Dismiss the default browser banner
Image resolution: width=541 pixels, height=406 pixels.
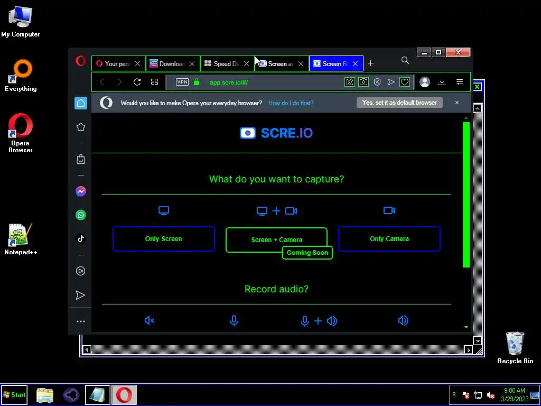tap(457, 103)
